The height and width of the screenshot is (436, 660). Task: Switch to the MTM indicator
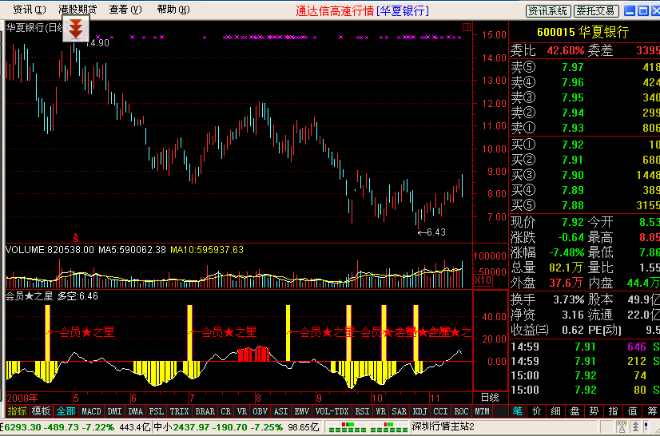click(x=482, y=411)
